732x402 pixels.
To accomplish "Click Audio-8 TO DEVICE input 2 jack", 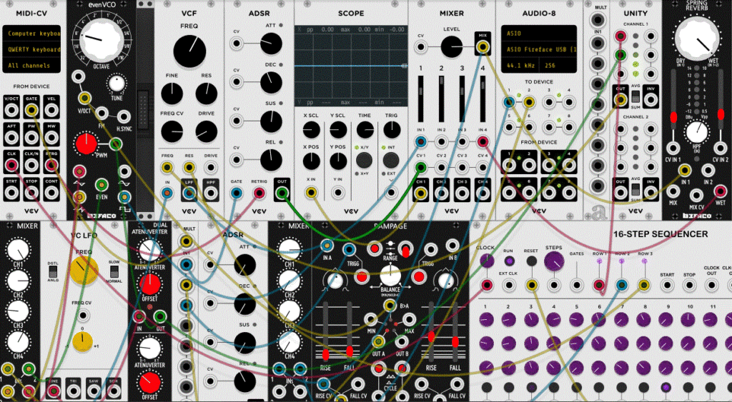I will (529, 101).
